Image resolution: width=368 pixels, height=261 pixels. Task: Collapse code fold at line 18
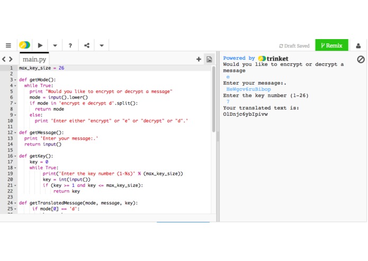[15, 167]
